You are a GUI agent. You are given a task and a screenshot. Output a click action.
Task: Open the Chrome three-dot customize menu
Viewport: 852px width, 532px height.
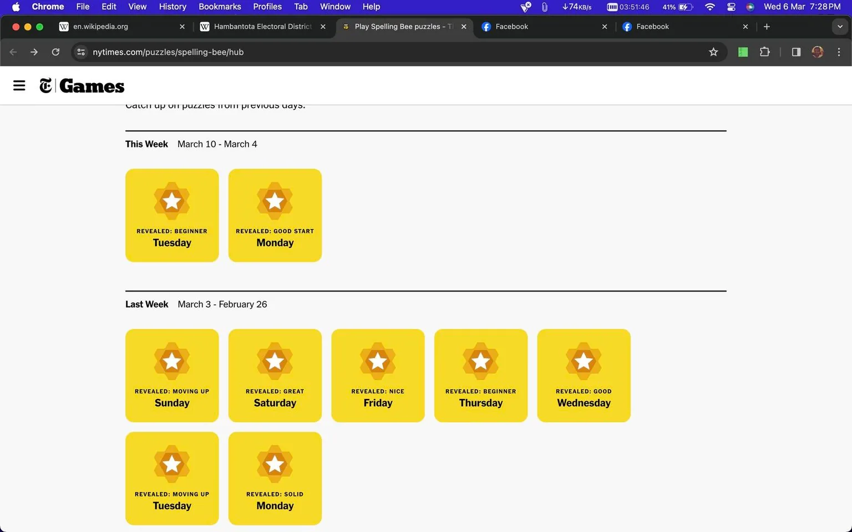pyautogui.click(x=839, y=52)
